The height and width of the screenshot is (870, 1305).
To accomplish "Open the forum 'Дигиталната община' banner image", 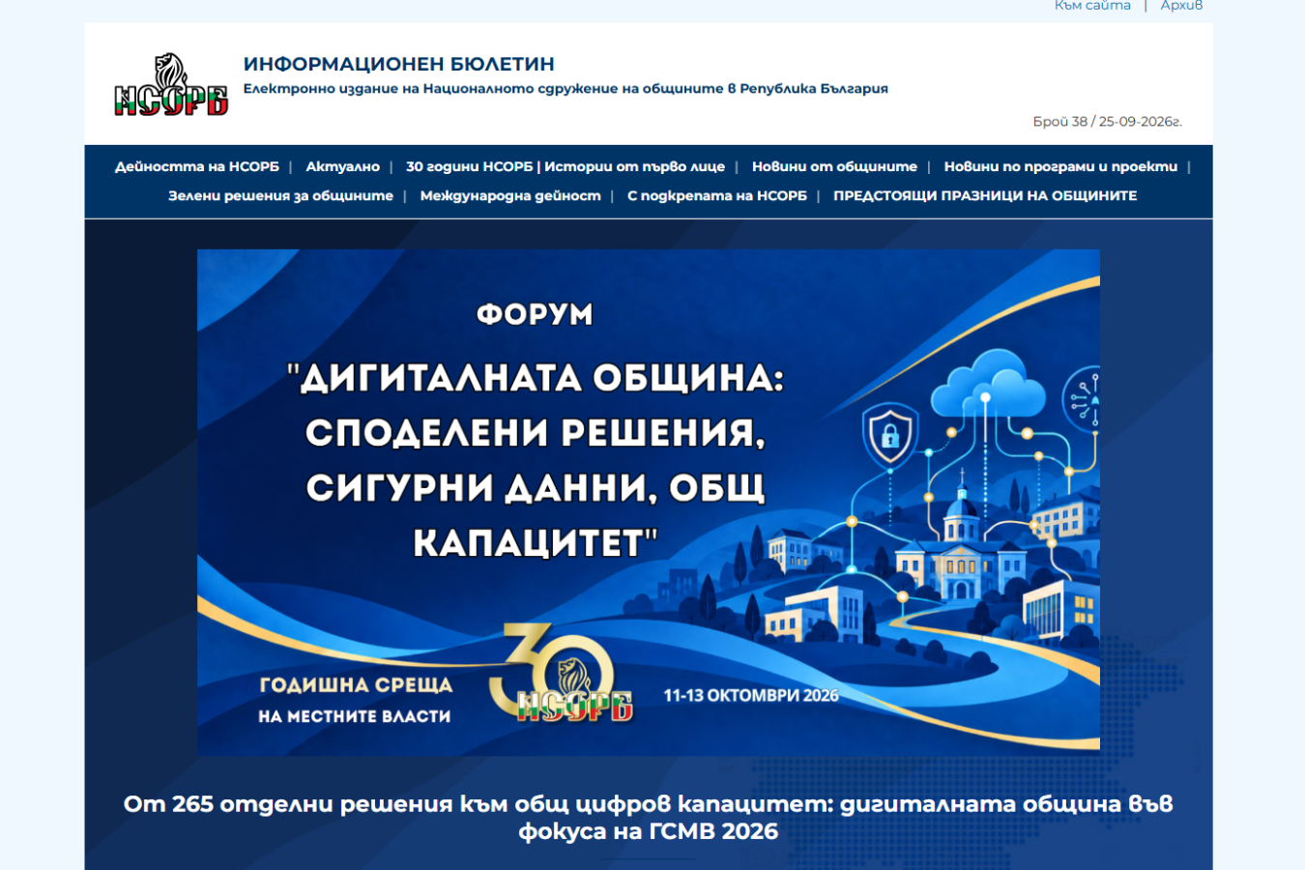I will pyautogui.click(x=649, y=503).
